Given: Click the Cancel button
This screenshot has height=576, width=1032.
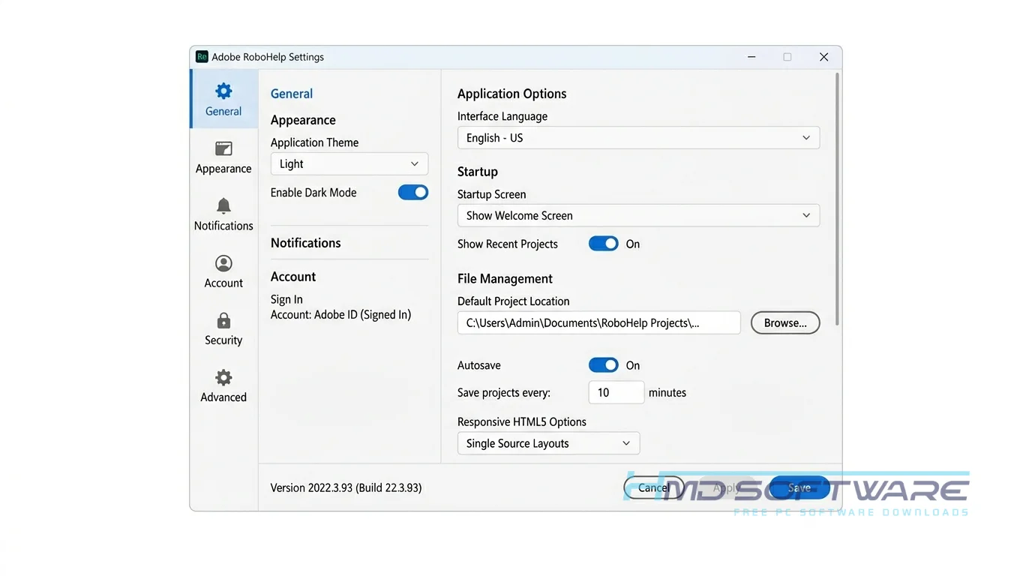Looking at the screenshot, I should point(654,487).
